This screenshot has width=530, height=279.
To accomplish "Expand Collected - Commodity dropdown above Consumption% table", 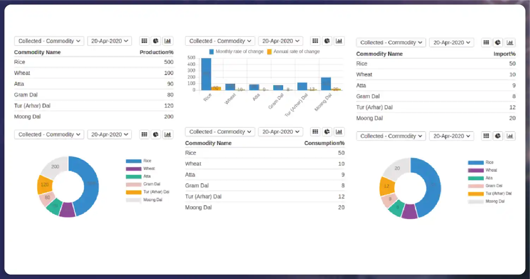I will pyautogui.click(x=220, y=132).
